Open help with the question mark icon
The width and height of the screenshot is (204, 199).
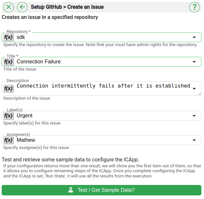pyautogui.click(x=195, y=7)
